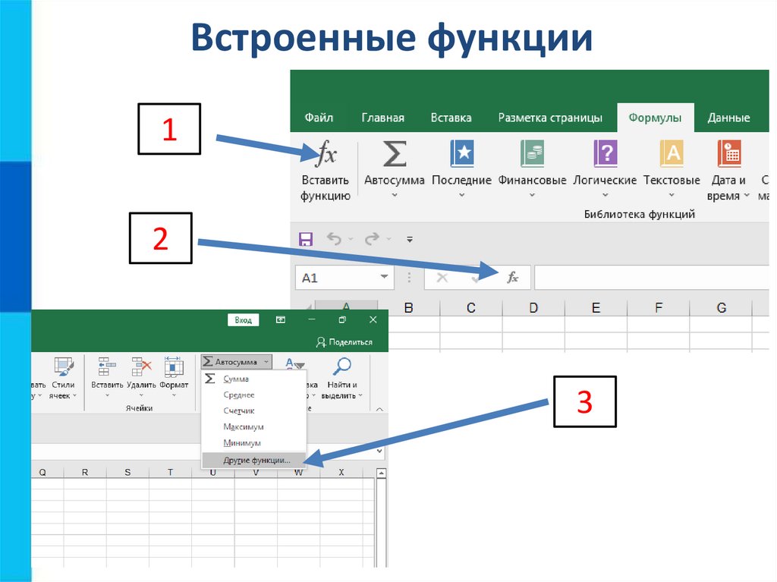Expand the Найти и выделить dropdown arrow
Image resolution: width=777 pixels, height=582 pixels.
pos(360,395)
